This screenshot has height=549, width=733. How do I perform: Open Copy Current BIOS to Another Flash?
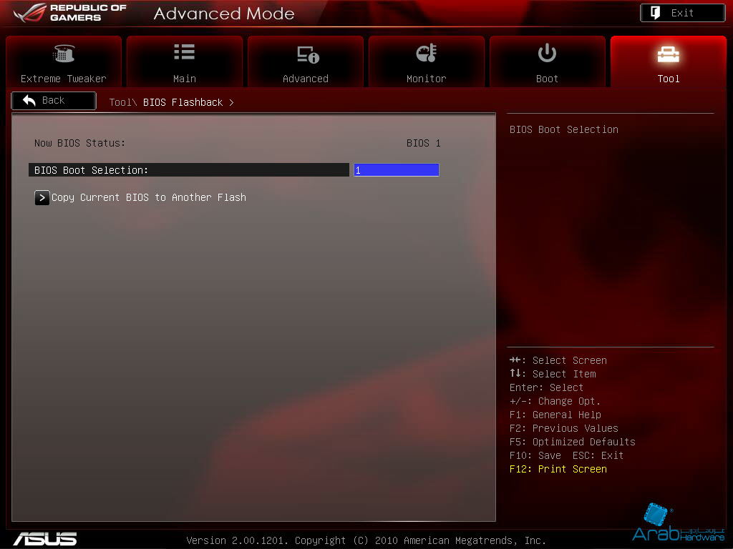[149, 197]
